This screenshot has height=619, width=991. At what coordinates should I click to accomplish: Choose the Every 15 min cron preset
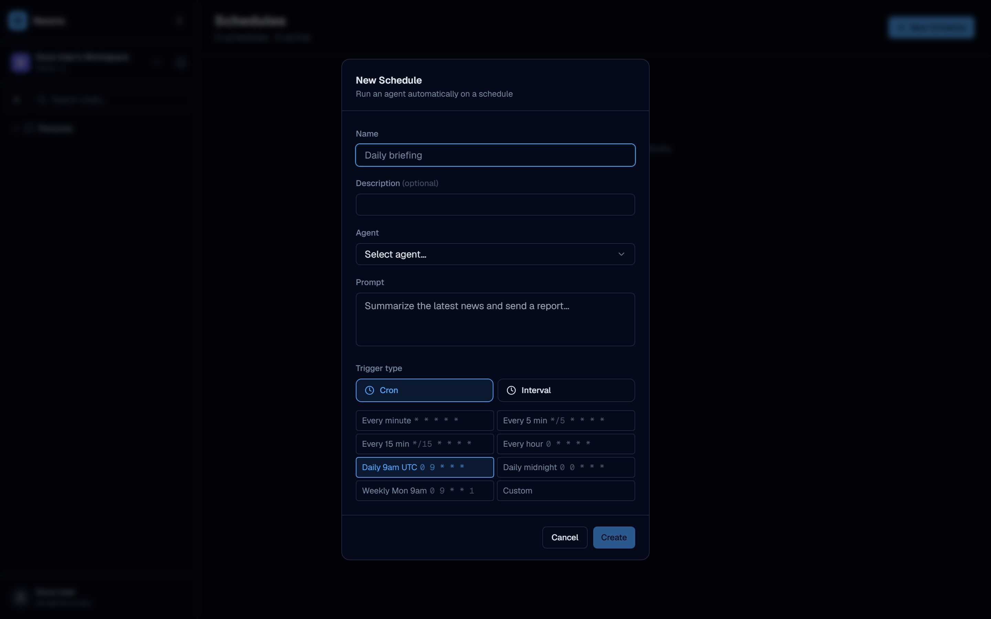[425, 444]
